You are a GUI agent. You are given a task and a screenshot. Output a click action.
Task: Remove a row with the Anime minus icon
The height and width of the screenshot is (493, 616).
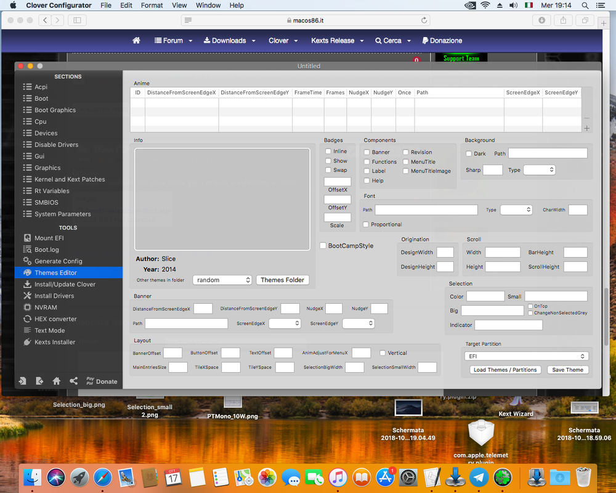click(586, 118)
